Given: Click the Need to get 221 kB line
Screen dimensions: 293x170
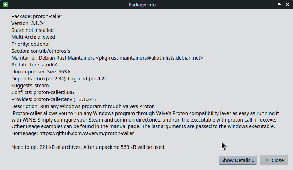Looking at the screenshot, I should click(x=88, y=147).
